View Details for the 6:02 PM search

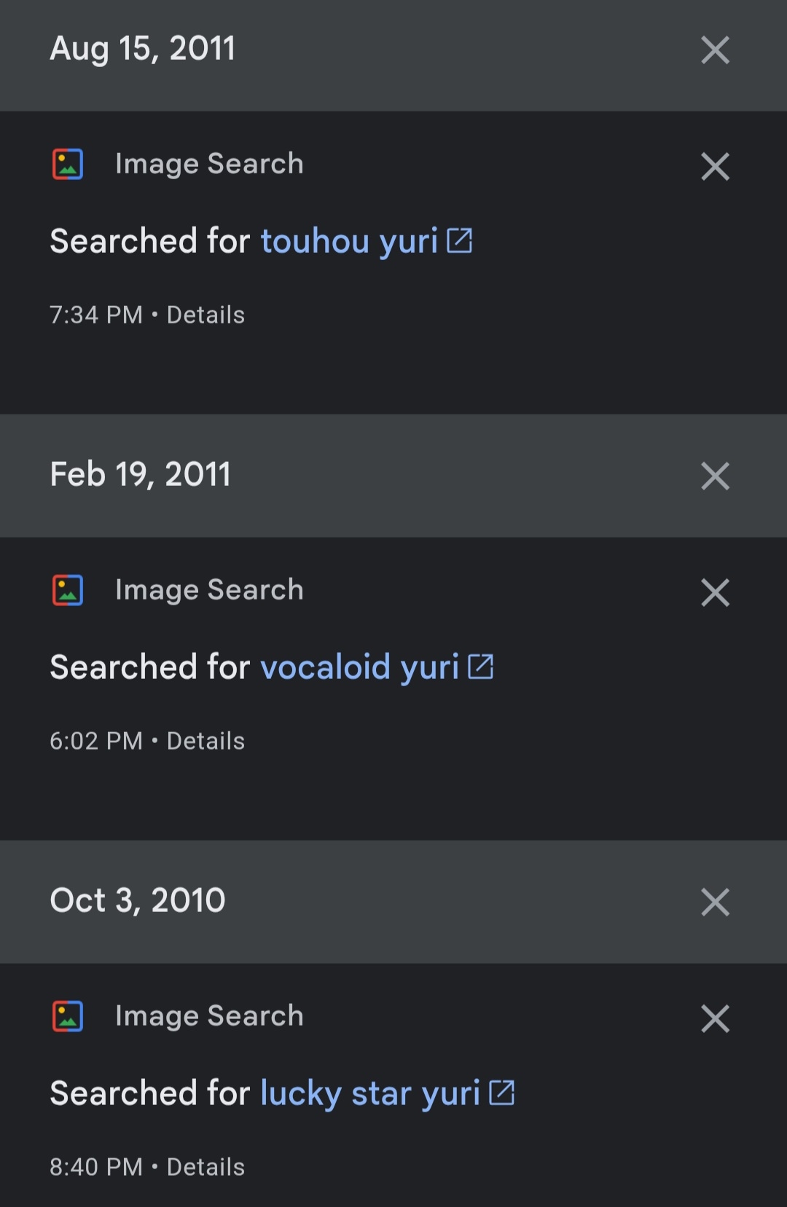coord(205,742)
